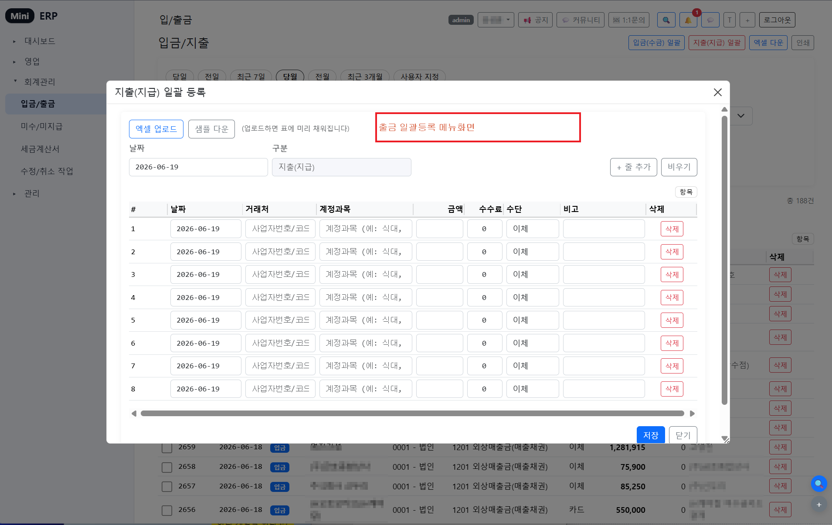Click 비우기 button
The height and width of the screenshot is (525, 832).
pos(679,168)
